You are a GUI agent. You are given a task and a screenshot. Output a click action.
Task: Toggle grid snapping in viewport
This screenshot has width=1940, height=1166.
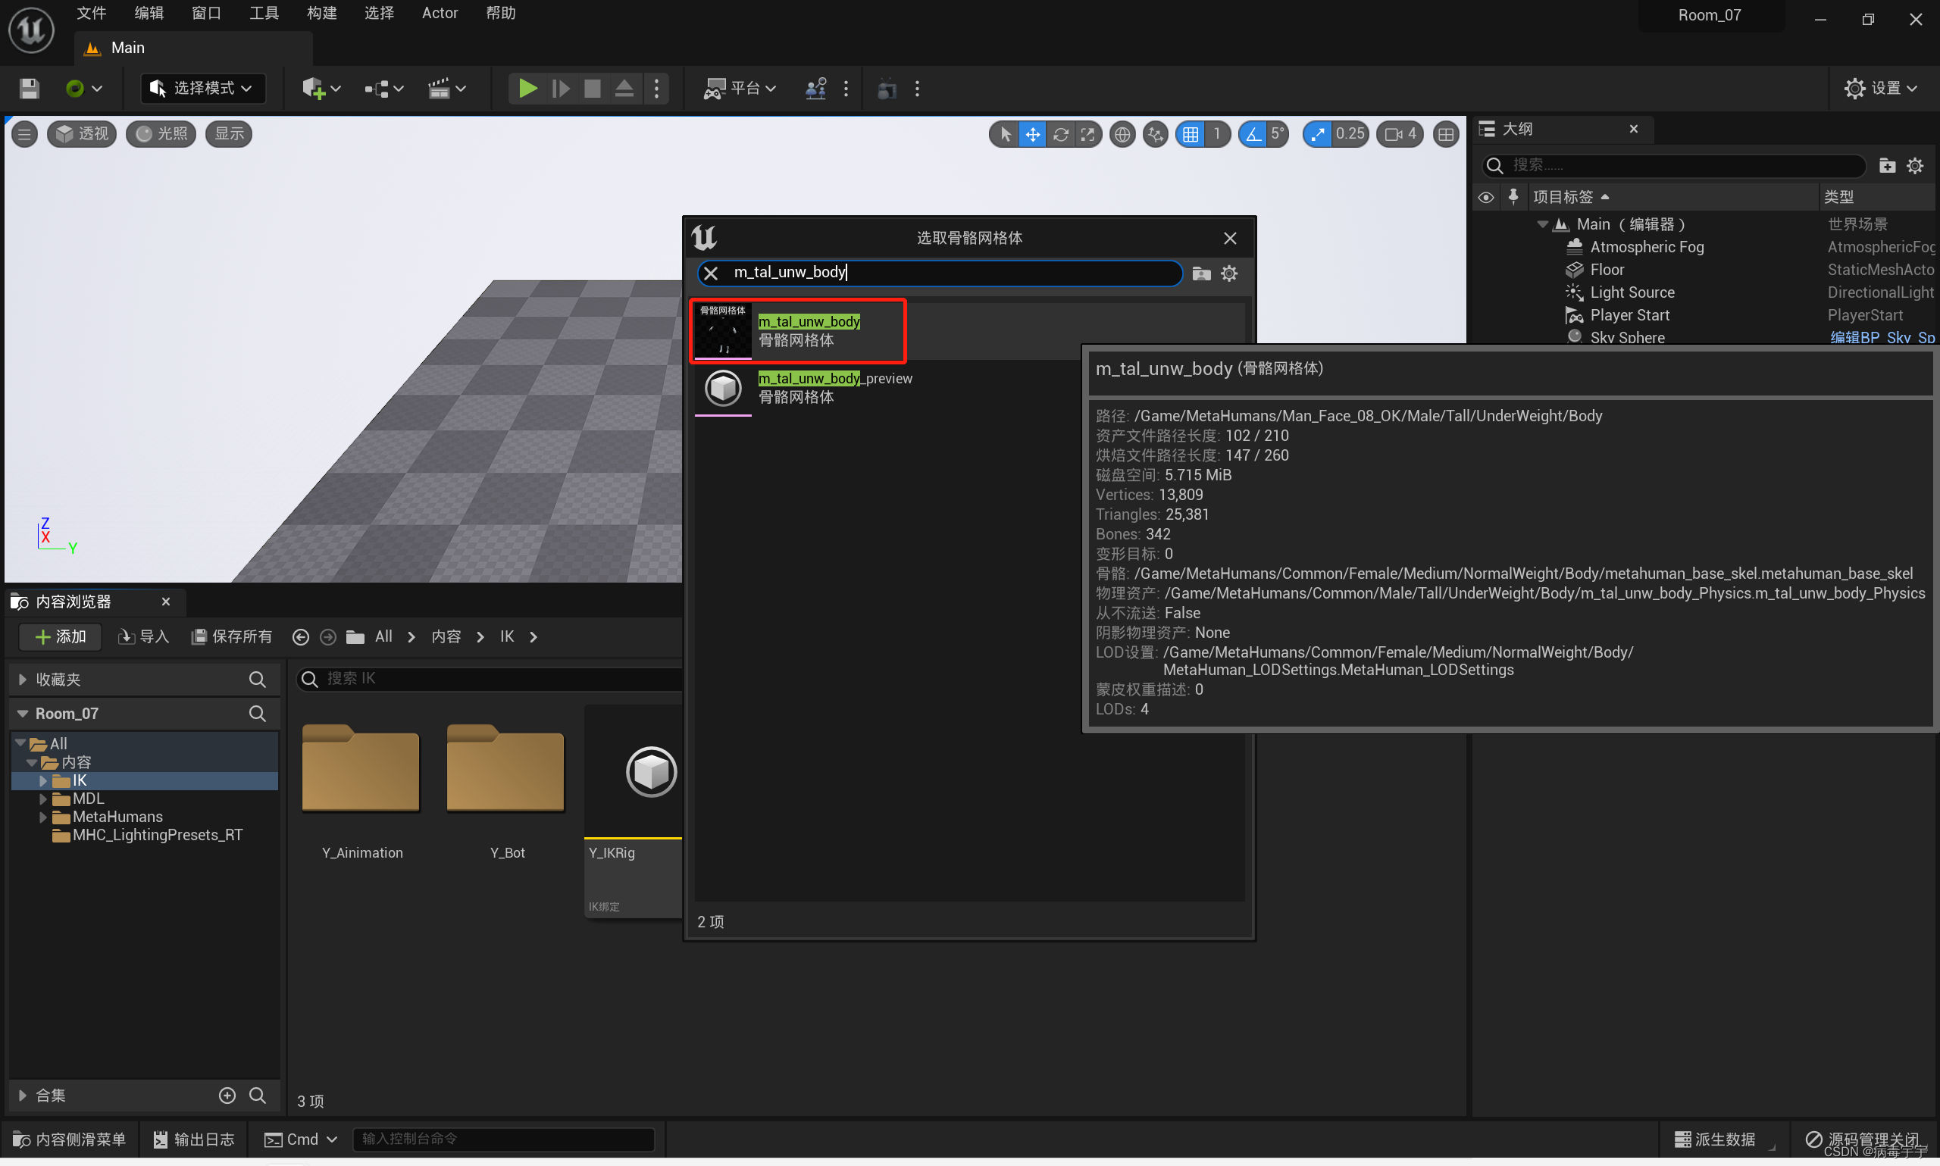coord(1191,134)
